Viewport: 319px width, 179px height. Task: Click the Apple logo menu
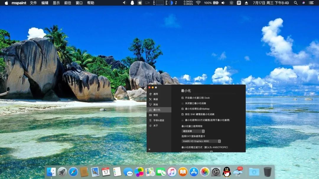tap(6, 3)
